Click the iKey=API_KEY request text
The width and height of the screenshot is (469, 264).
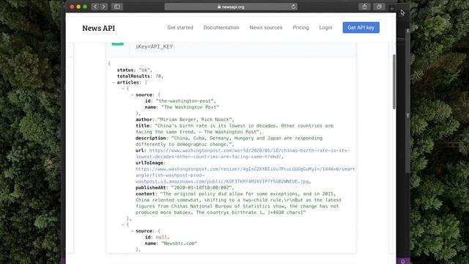(154, 47)
